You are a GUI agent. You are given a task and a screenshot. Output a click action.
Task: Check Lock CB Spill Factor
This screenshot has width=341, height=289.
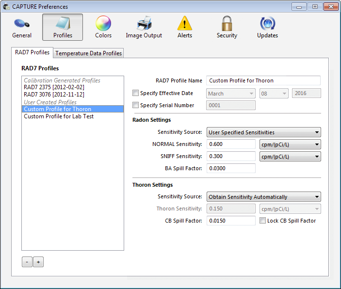[263, 221]
